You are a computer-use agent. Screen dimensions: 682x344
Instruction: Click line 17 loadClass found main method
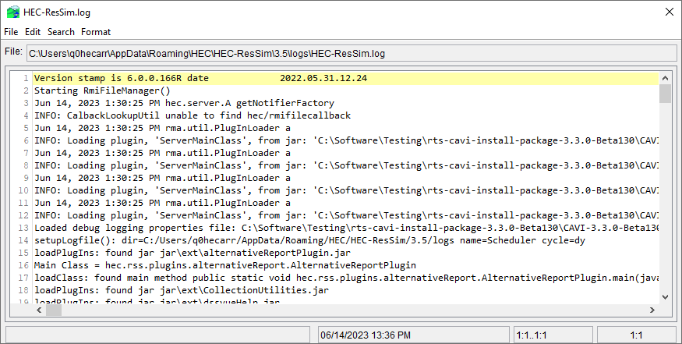[347, 278]
